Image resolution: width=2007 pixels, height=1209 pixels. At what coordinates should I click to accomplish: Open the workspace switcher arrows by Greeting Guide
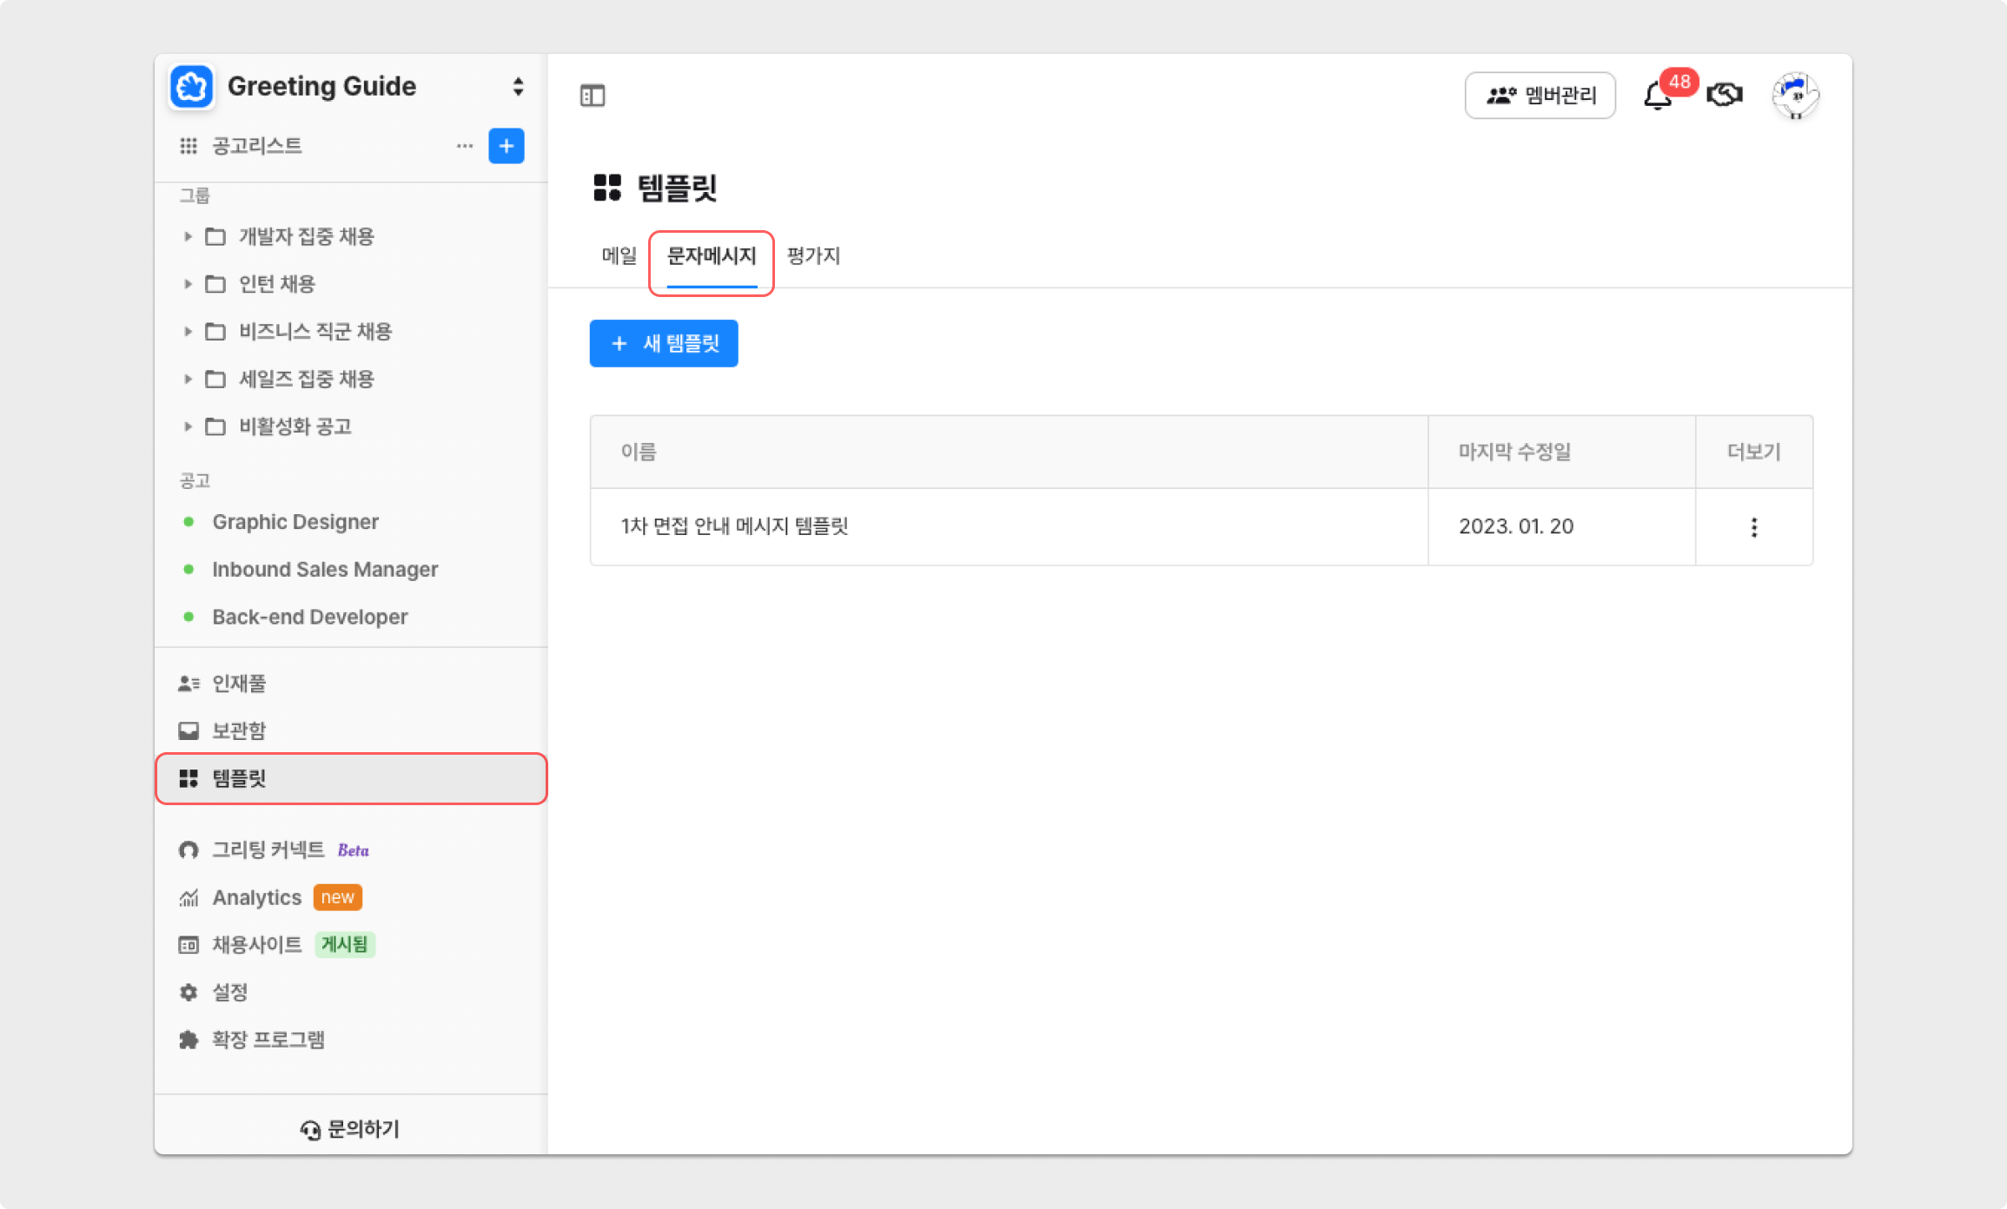coord(518,86)
